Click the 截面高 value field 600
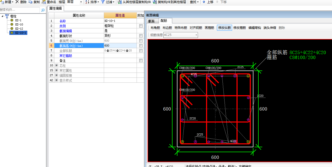 pos(120,46)
